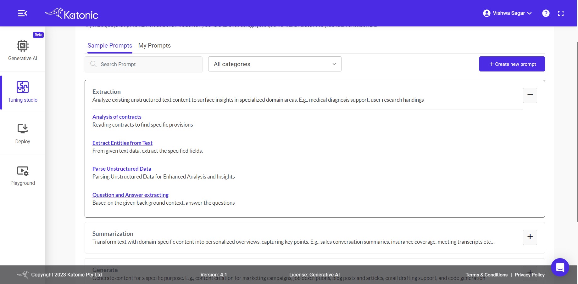
Task: Open Question and Answer extracting prompt
Action: tap(131, 195)
